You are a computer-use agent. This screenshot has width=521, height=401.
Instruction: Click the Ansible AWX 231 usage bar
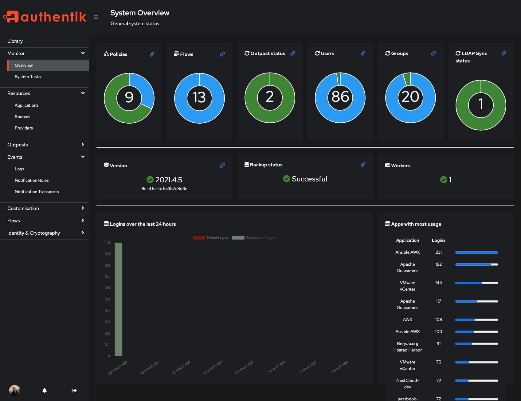(x=477, y=252)
